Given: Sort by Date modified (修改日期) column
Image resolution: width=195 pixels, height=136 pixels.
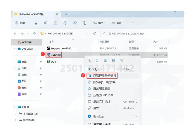Looking at the screenshot, I should pyautogui.click(x=104, y=42).
